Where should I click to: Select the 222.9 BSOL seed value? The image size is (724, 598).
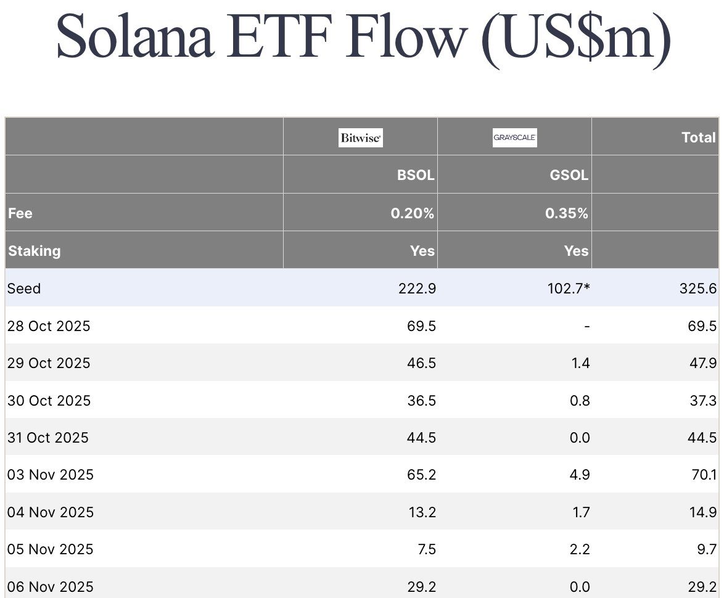pos(418,288)
